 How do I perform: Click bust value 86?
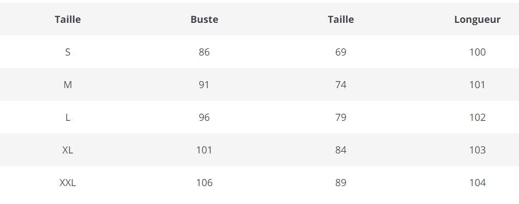(204, 52)
